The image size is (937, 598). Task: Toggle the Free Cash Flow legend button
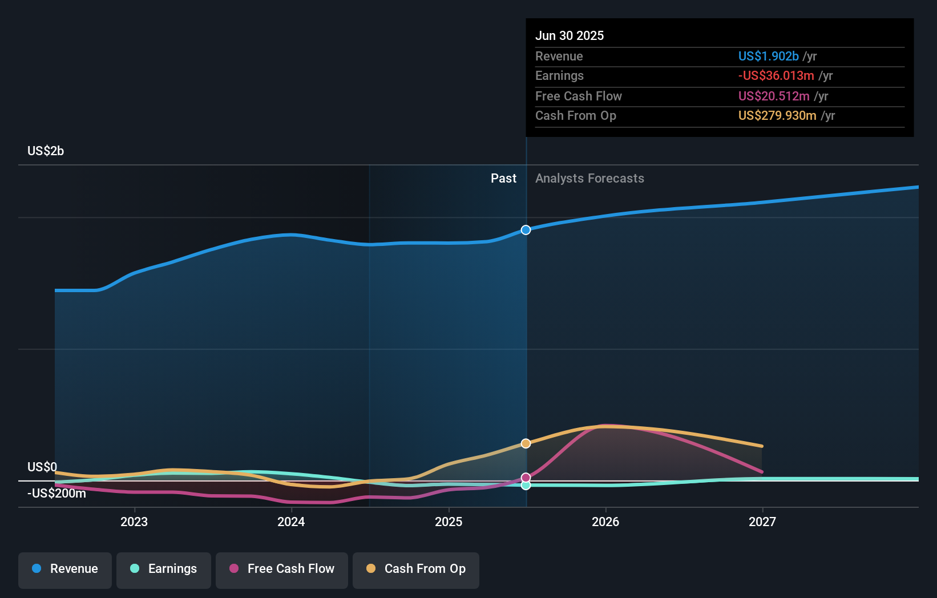point(282,569)
